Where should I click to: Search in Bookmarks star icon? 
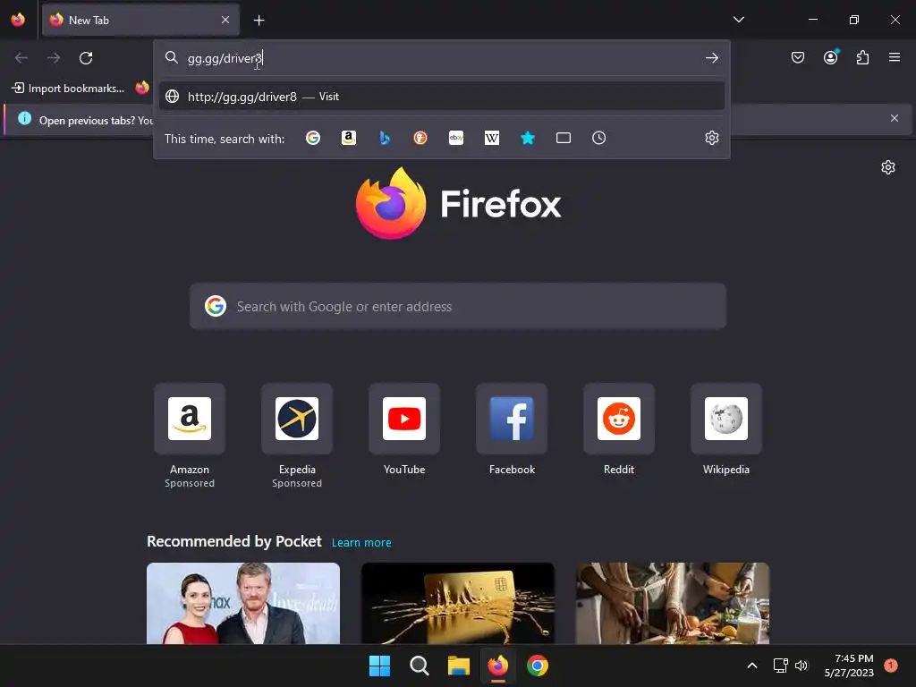coord(528,138)
